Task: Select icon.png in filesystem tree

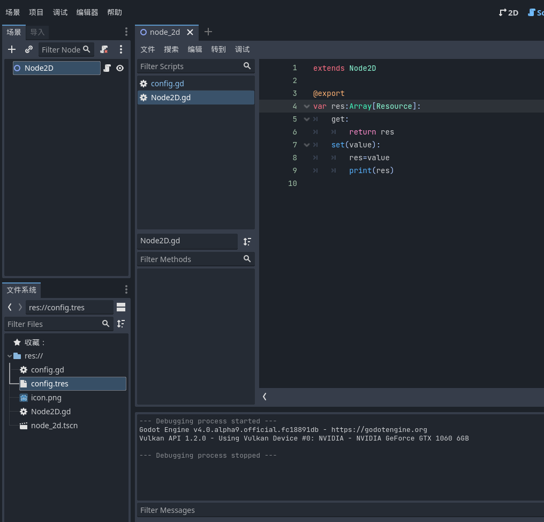Action: [73, 398]
